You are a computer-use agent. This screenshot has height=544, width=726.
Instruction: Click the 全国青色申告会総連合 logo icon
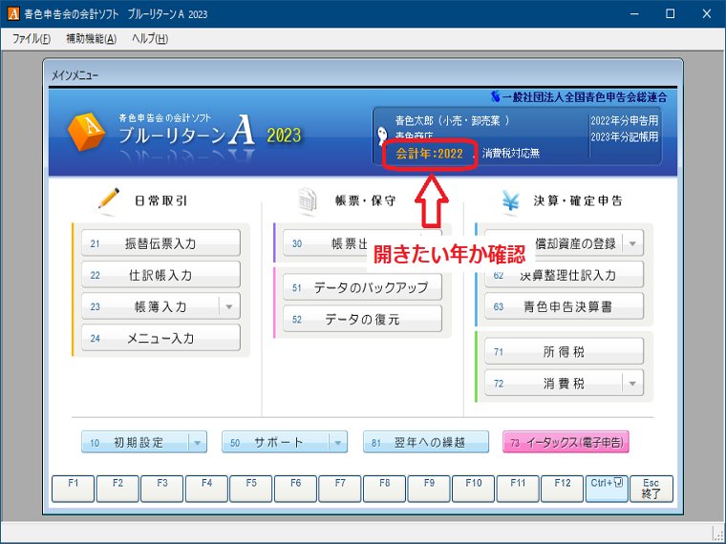click(x=495, y=96)
